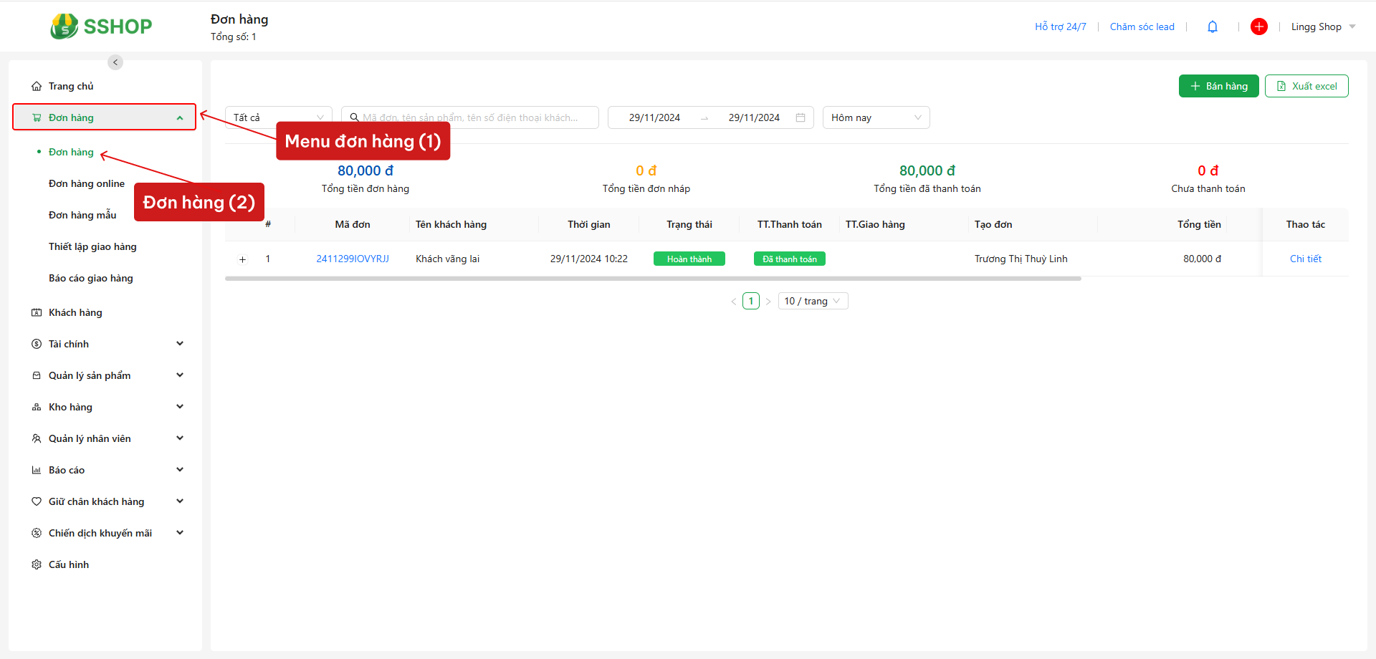Screen dimensions: 1376x659
Task: Click the Xuất excel button
Action: coord(1306,86)
